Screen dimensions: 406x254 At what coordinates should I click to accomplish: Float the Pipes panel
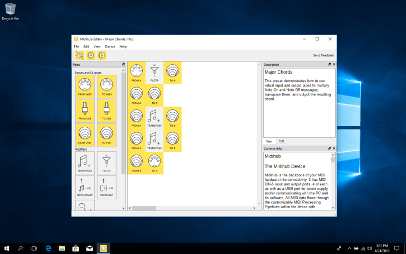coord(123,64)
